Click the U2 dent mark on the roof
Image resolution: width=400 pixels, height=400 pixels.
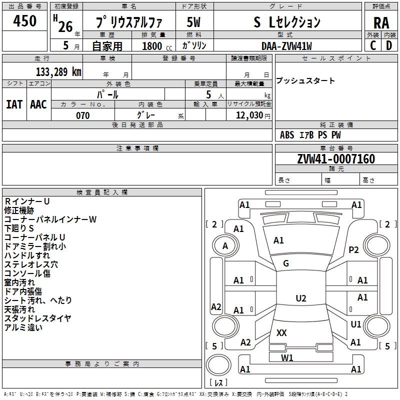coord(301,298)
